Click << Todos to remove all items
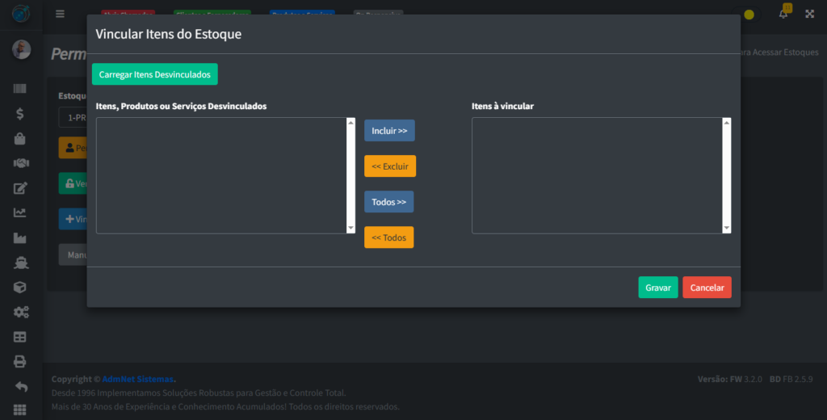 click(x=388, y=237)
